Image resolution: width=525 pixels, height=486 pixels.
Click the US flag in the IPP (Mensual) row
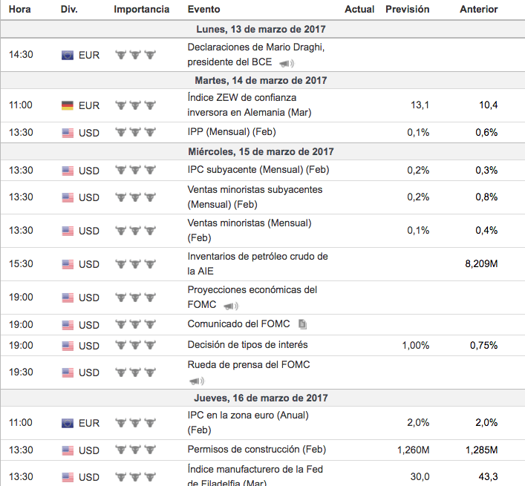pos(68,133)
